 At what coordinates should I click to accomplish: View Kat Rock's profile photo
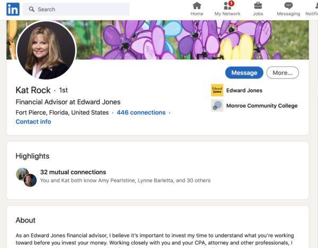coord(47,50)
